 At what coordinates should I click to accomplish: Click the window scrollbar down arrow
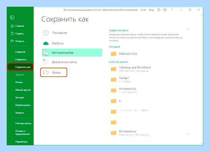click(201, 143)
